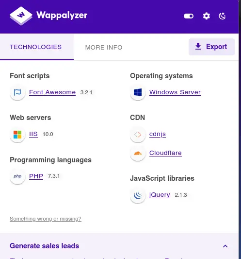This screenshot has height=259, width=241.
Task: Click the Web servers heading
Action: 31,118
